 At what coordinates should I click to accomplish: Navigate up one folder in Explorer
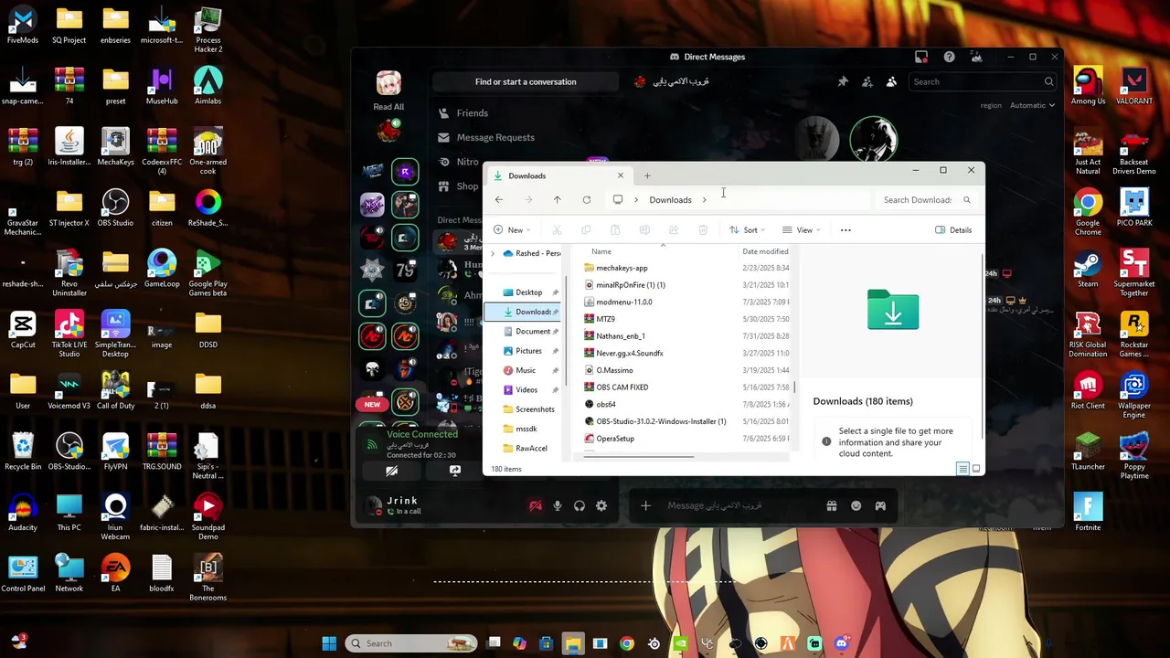(x=557, y=199)
